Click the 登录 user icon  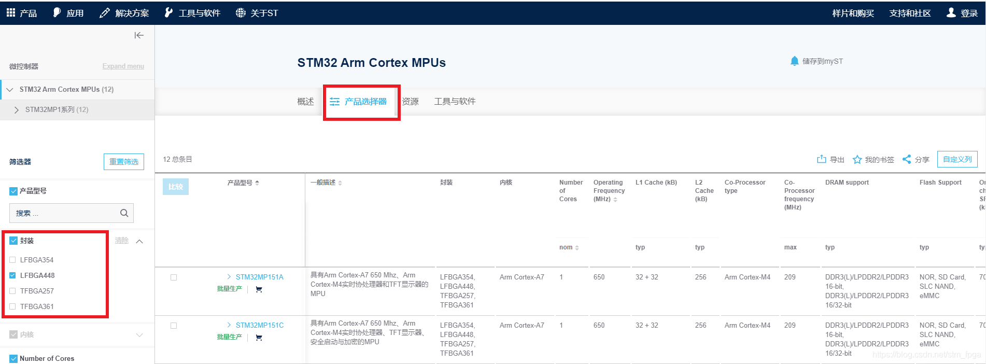951,12
